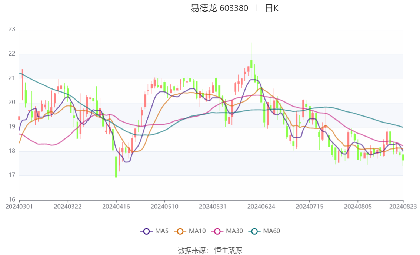420x255 pixels.
Task: Click the 20240416 date axis label
Action: click(x=116, y=207)
